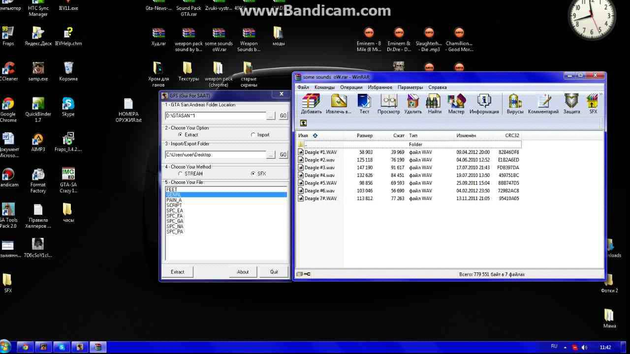
Task: Browse for Import/Export folder location
Action: pos(271,155)
